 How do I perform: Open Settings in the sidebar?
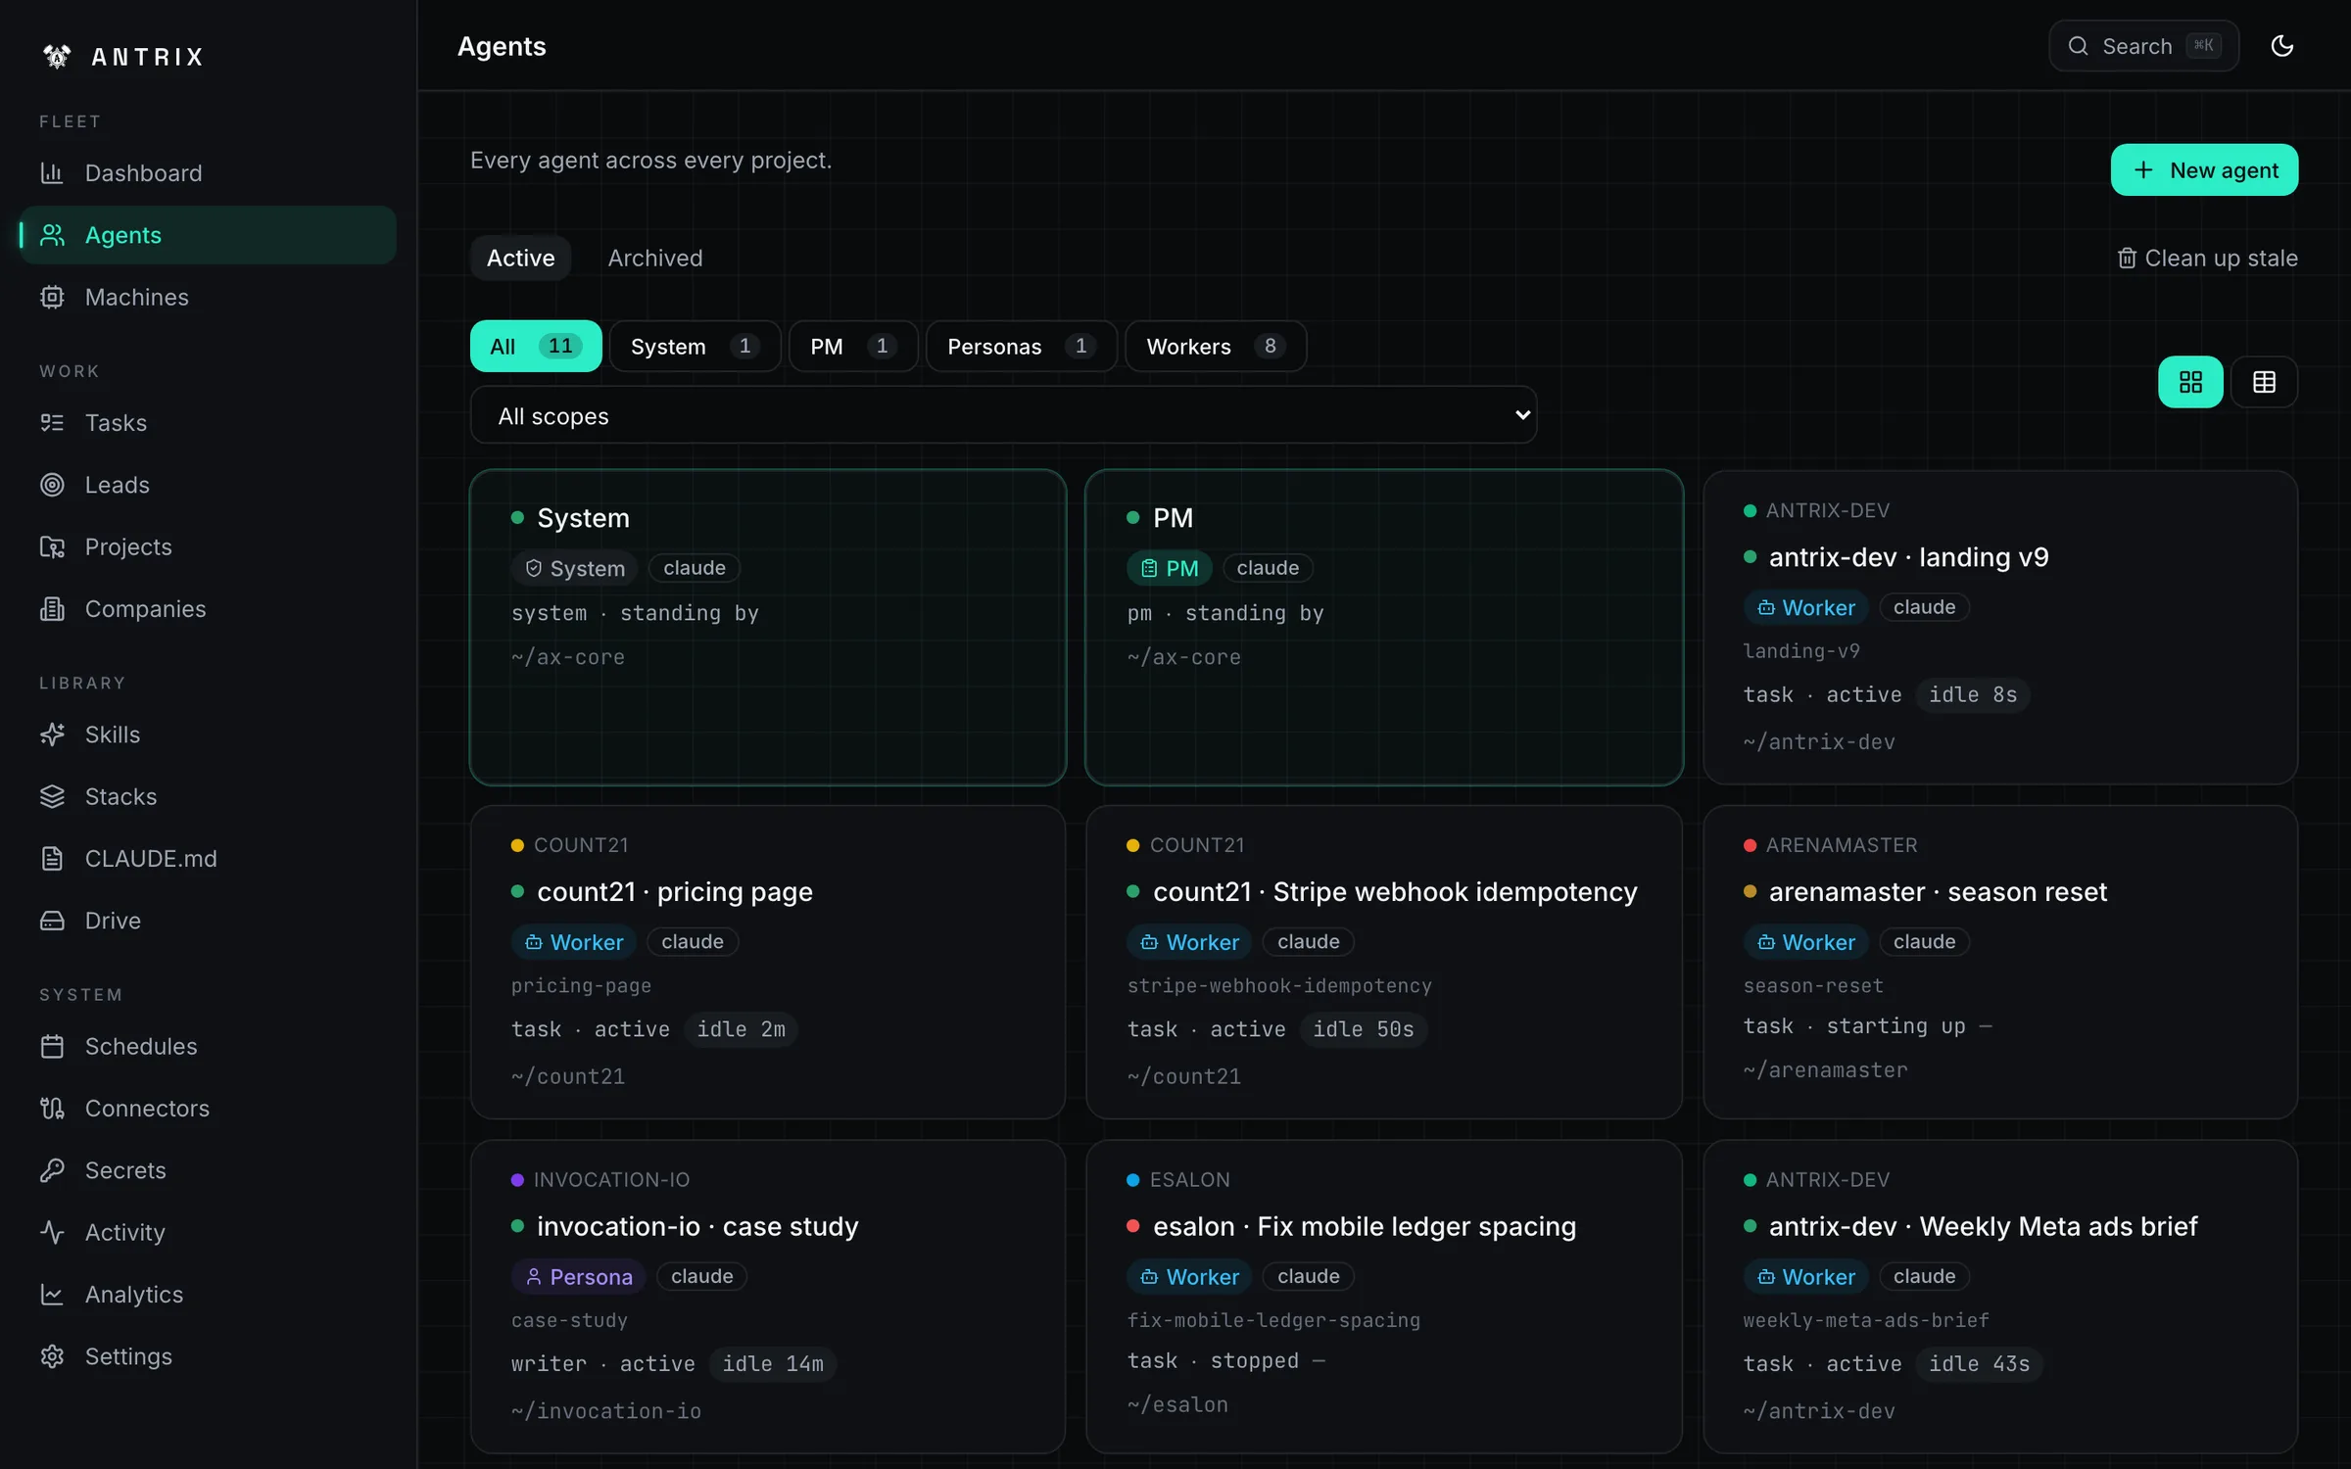pos(208,1356)
